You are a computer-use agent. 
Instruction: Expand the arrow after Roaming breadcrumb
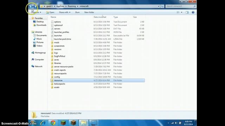[x=78, y=6]
